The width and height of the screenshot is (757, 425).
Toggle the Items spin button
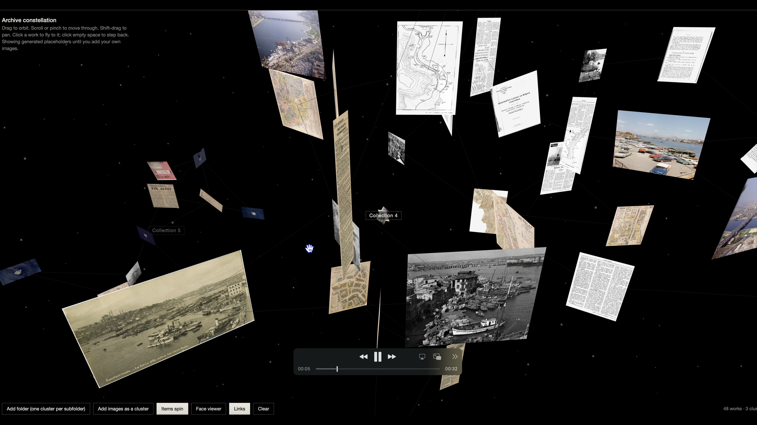click(172, 409)
